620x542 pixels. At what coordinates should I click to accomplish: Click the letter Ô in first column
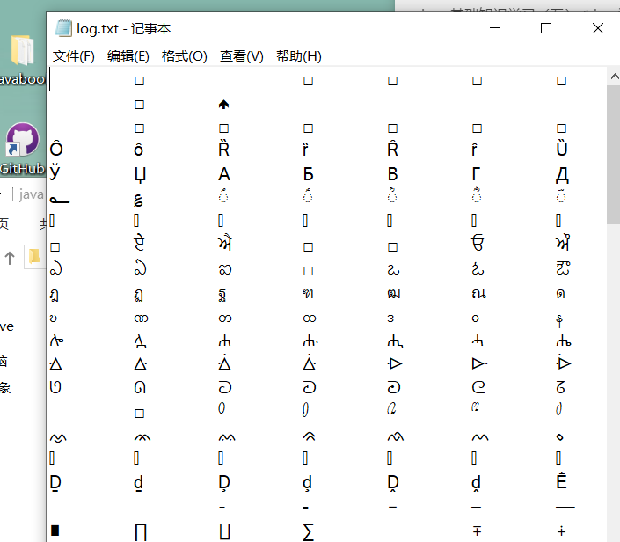pos(56,148)
